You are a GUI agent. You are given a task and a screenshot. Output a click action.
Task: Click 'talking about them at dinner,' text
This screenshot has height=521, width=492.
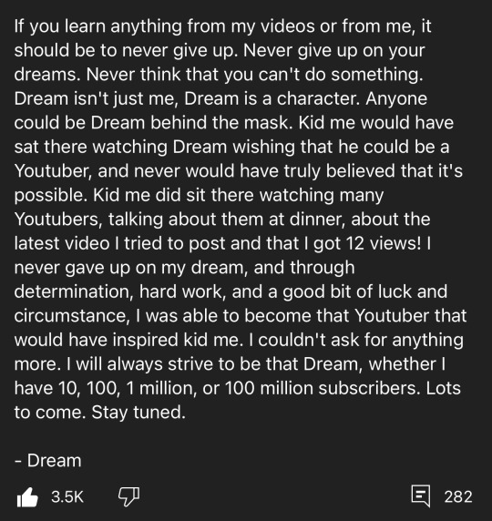coord(227,220)
